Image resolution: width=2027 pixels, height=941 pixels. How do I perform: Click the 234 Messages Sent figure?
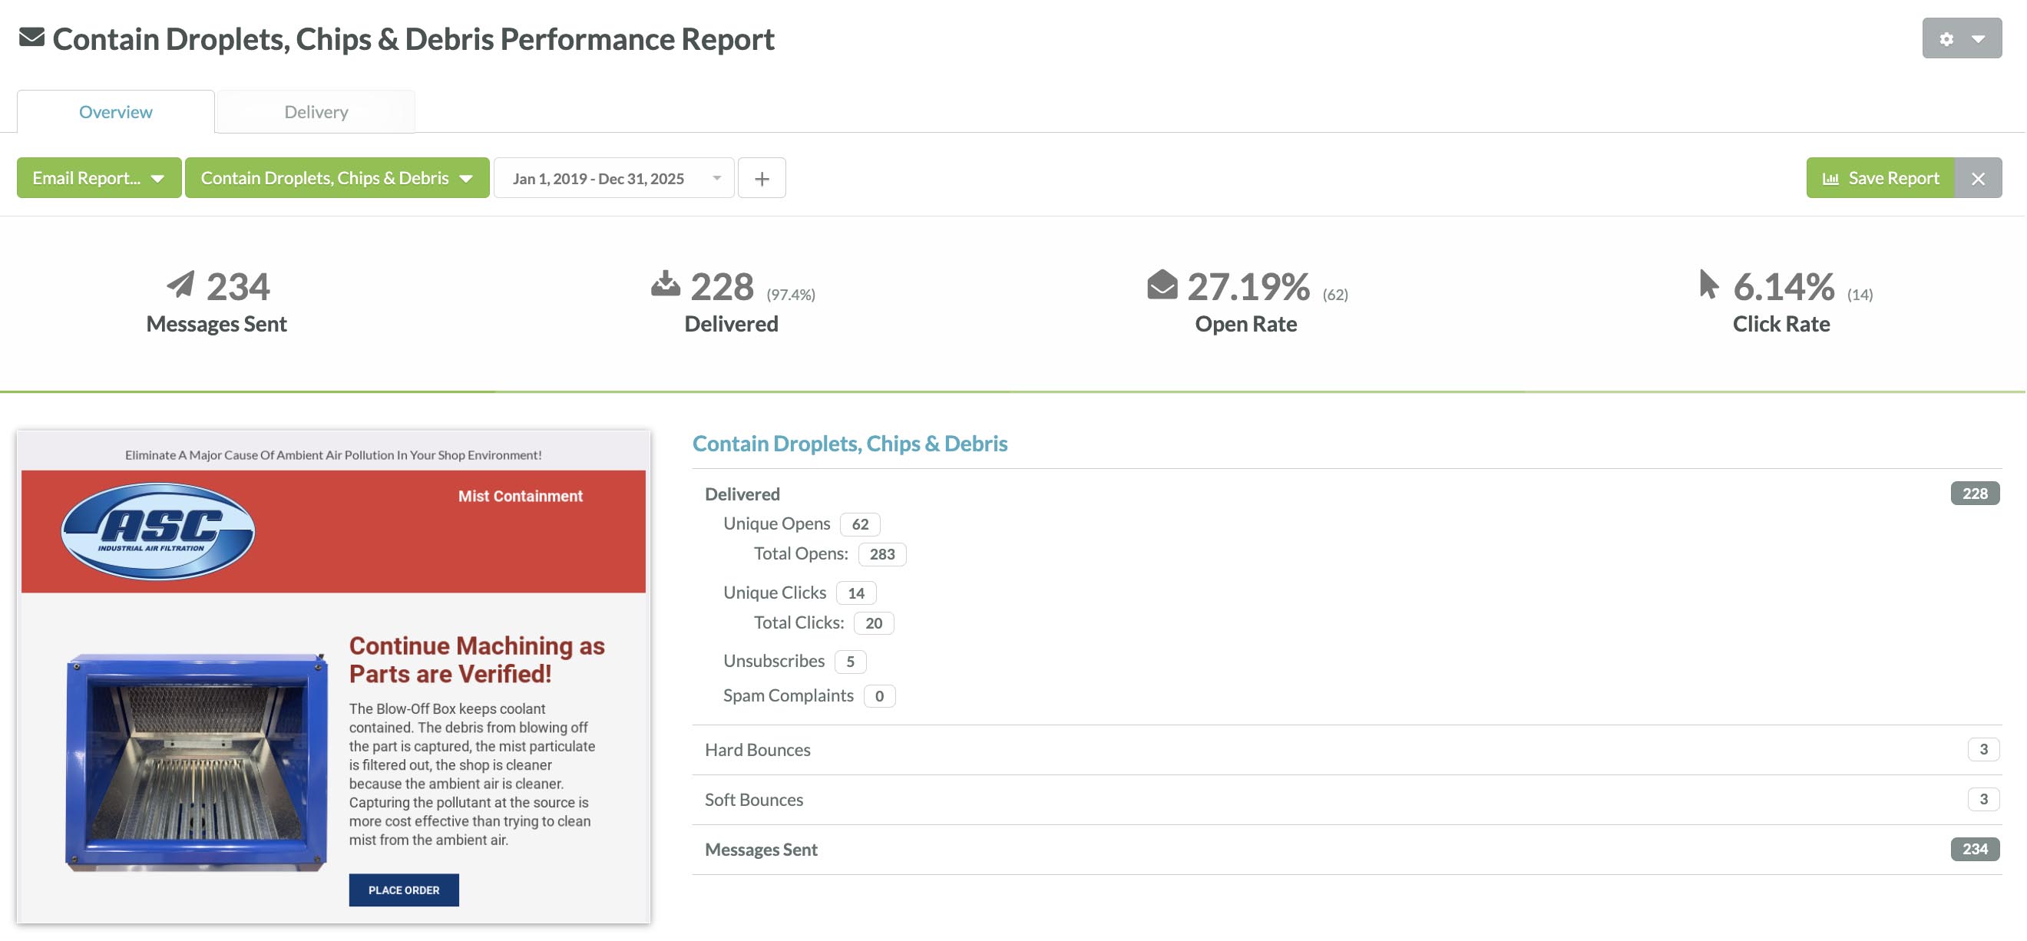point(238,286)
